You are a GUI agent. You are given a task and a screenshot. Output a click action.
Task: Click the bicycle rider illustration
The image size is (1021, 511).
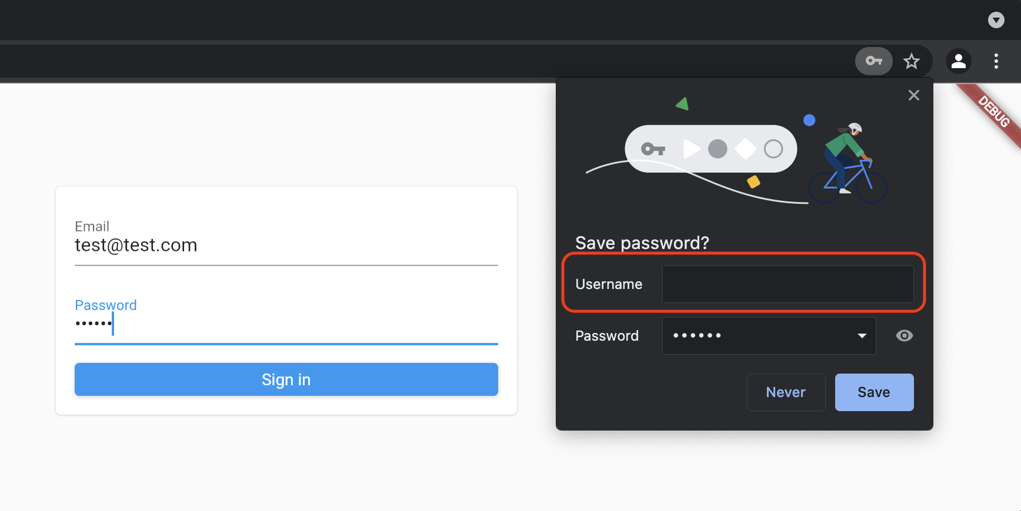click(848, 159)
